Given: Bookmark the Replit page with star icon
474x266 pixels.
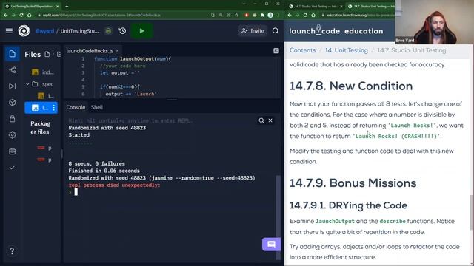Looking at the screenshot, I should (x=237, y=15).
